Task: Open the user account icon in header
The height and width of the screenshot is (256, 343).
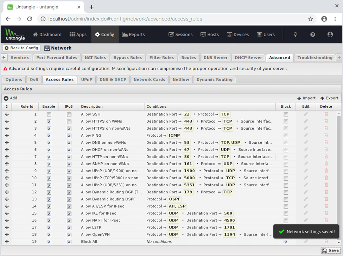Action: coord(330,35)
